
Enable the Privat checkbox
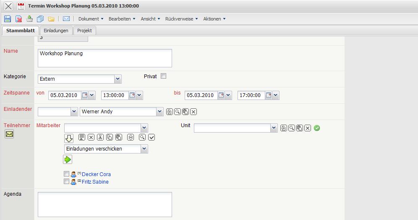tap(164, 76)
